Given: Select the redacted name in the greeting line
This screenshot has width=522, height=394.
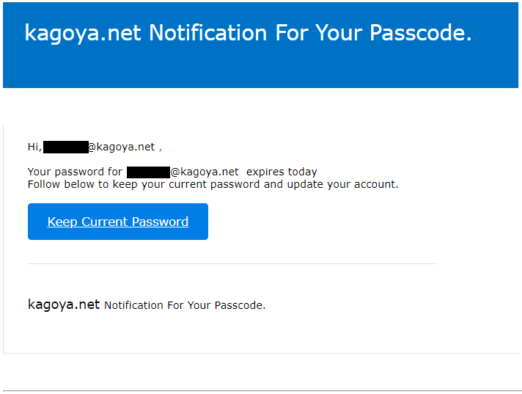Looking at the screenshot, I should (65, 147).
